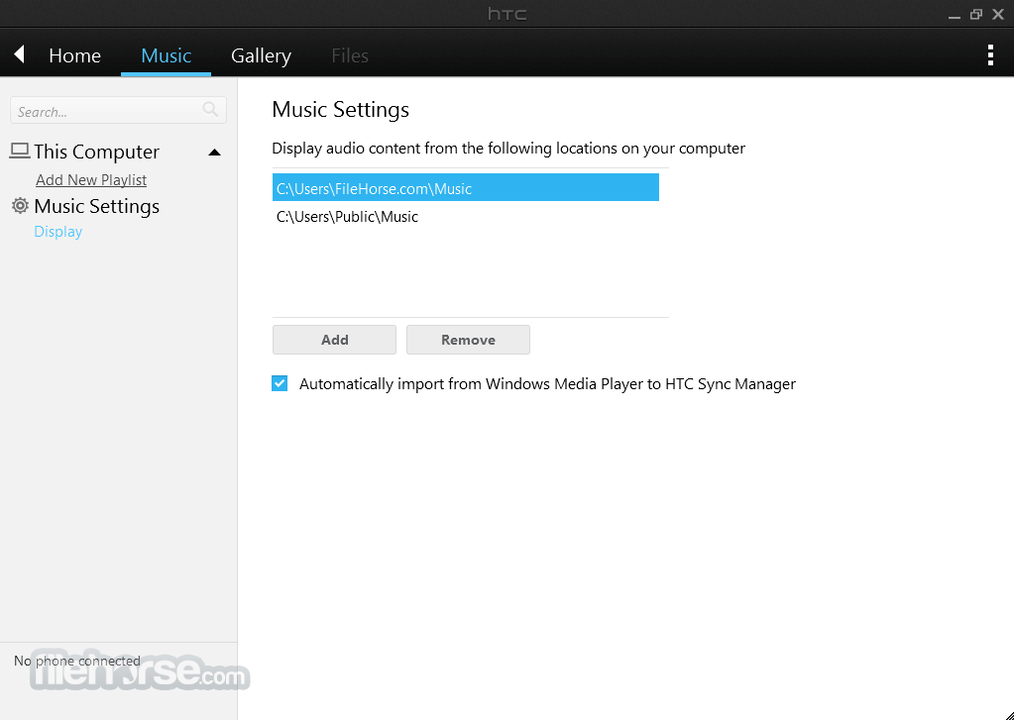Click the Music Settings gear icon
The height and width of the screenshot is (720, 1014).
[x=20, y=206]
